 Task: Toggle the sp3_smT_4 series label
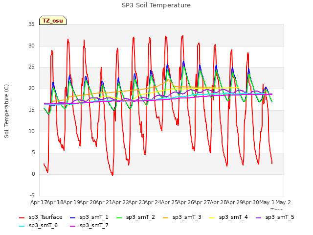[x=233, y=217]
